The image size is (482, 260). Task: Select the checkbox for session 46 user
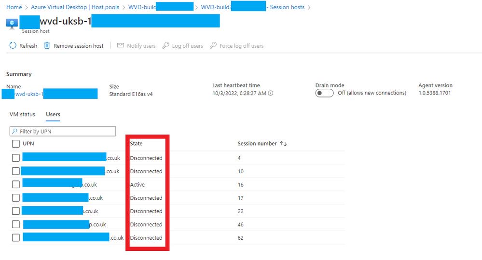(x=15, y=224)
